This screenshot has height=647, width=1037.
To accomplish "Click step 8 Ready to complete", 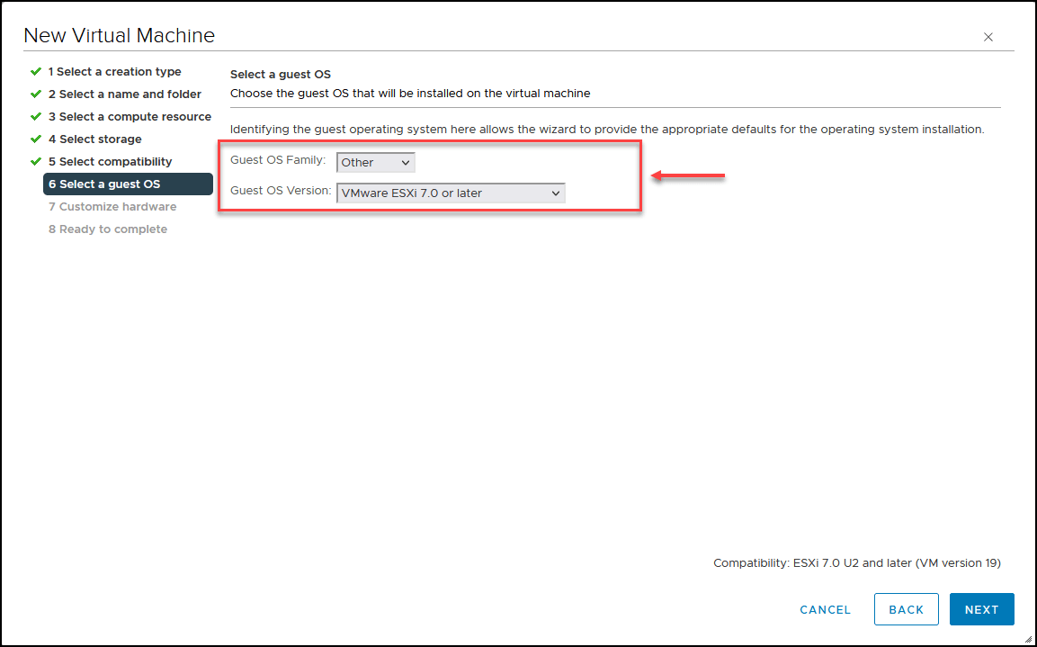I will click(108, 229).
